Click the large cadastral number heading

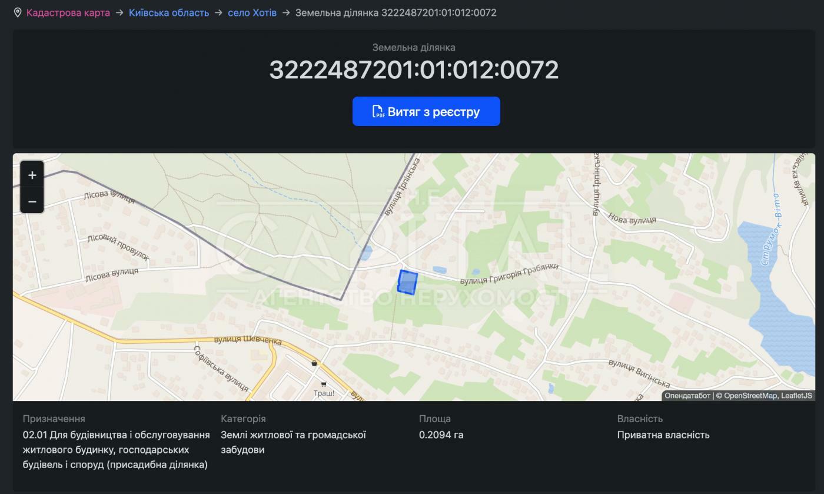[414, 69]
